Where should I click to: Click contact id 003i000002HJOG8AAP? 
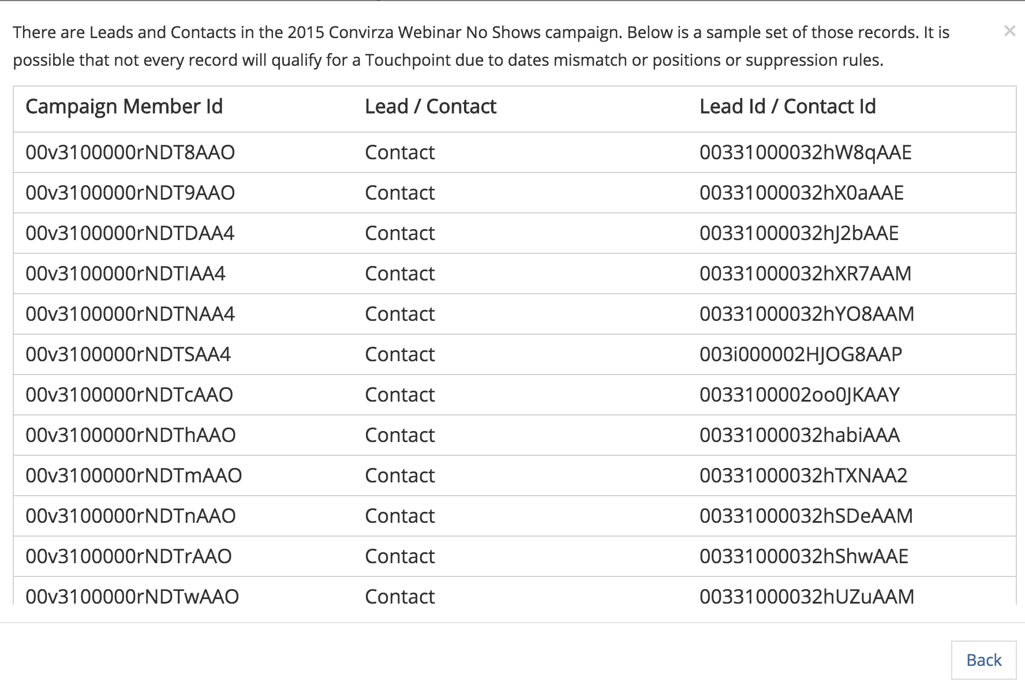coord(801,354)
